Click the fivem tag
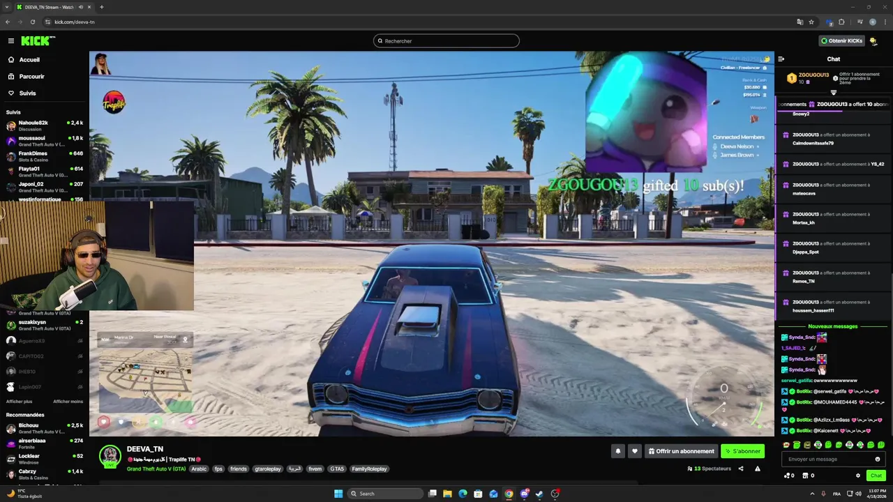 [315, 469]
